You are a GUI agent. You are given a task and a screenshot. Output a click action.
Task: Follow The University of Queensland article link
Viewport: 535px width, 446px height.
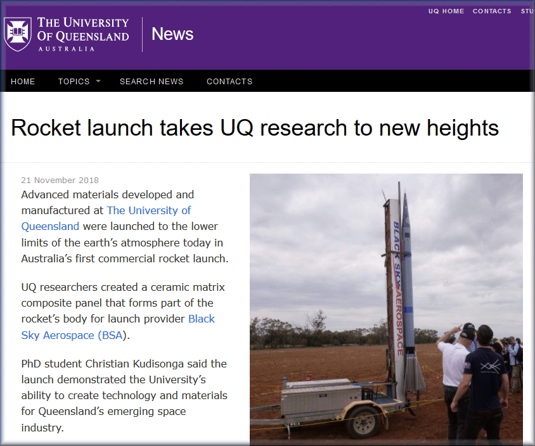pos(106,219)
